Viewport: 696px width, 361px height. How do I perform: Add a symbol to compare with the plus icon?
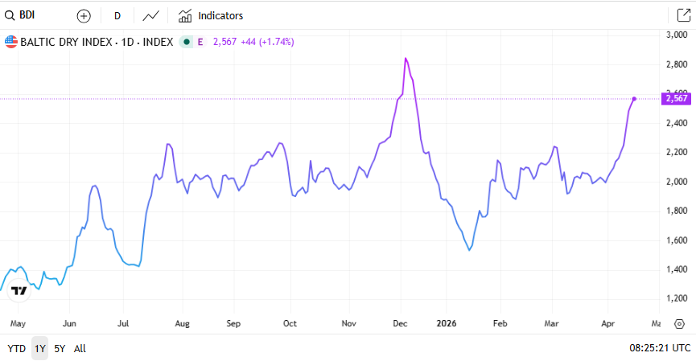(84, 15)
